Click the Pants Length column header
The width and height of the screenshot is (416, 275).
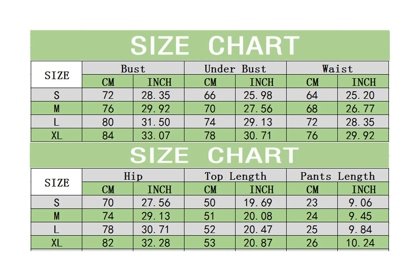coord(337,176)
